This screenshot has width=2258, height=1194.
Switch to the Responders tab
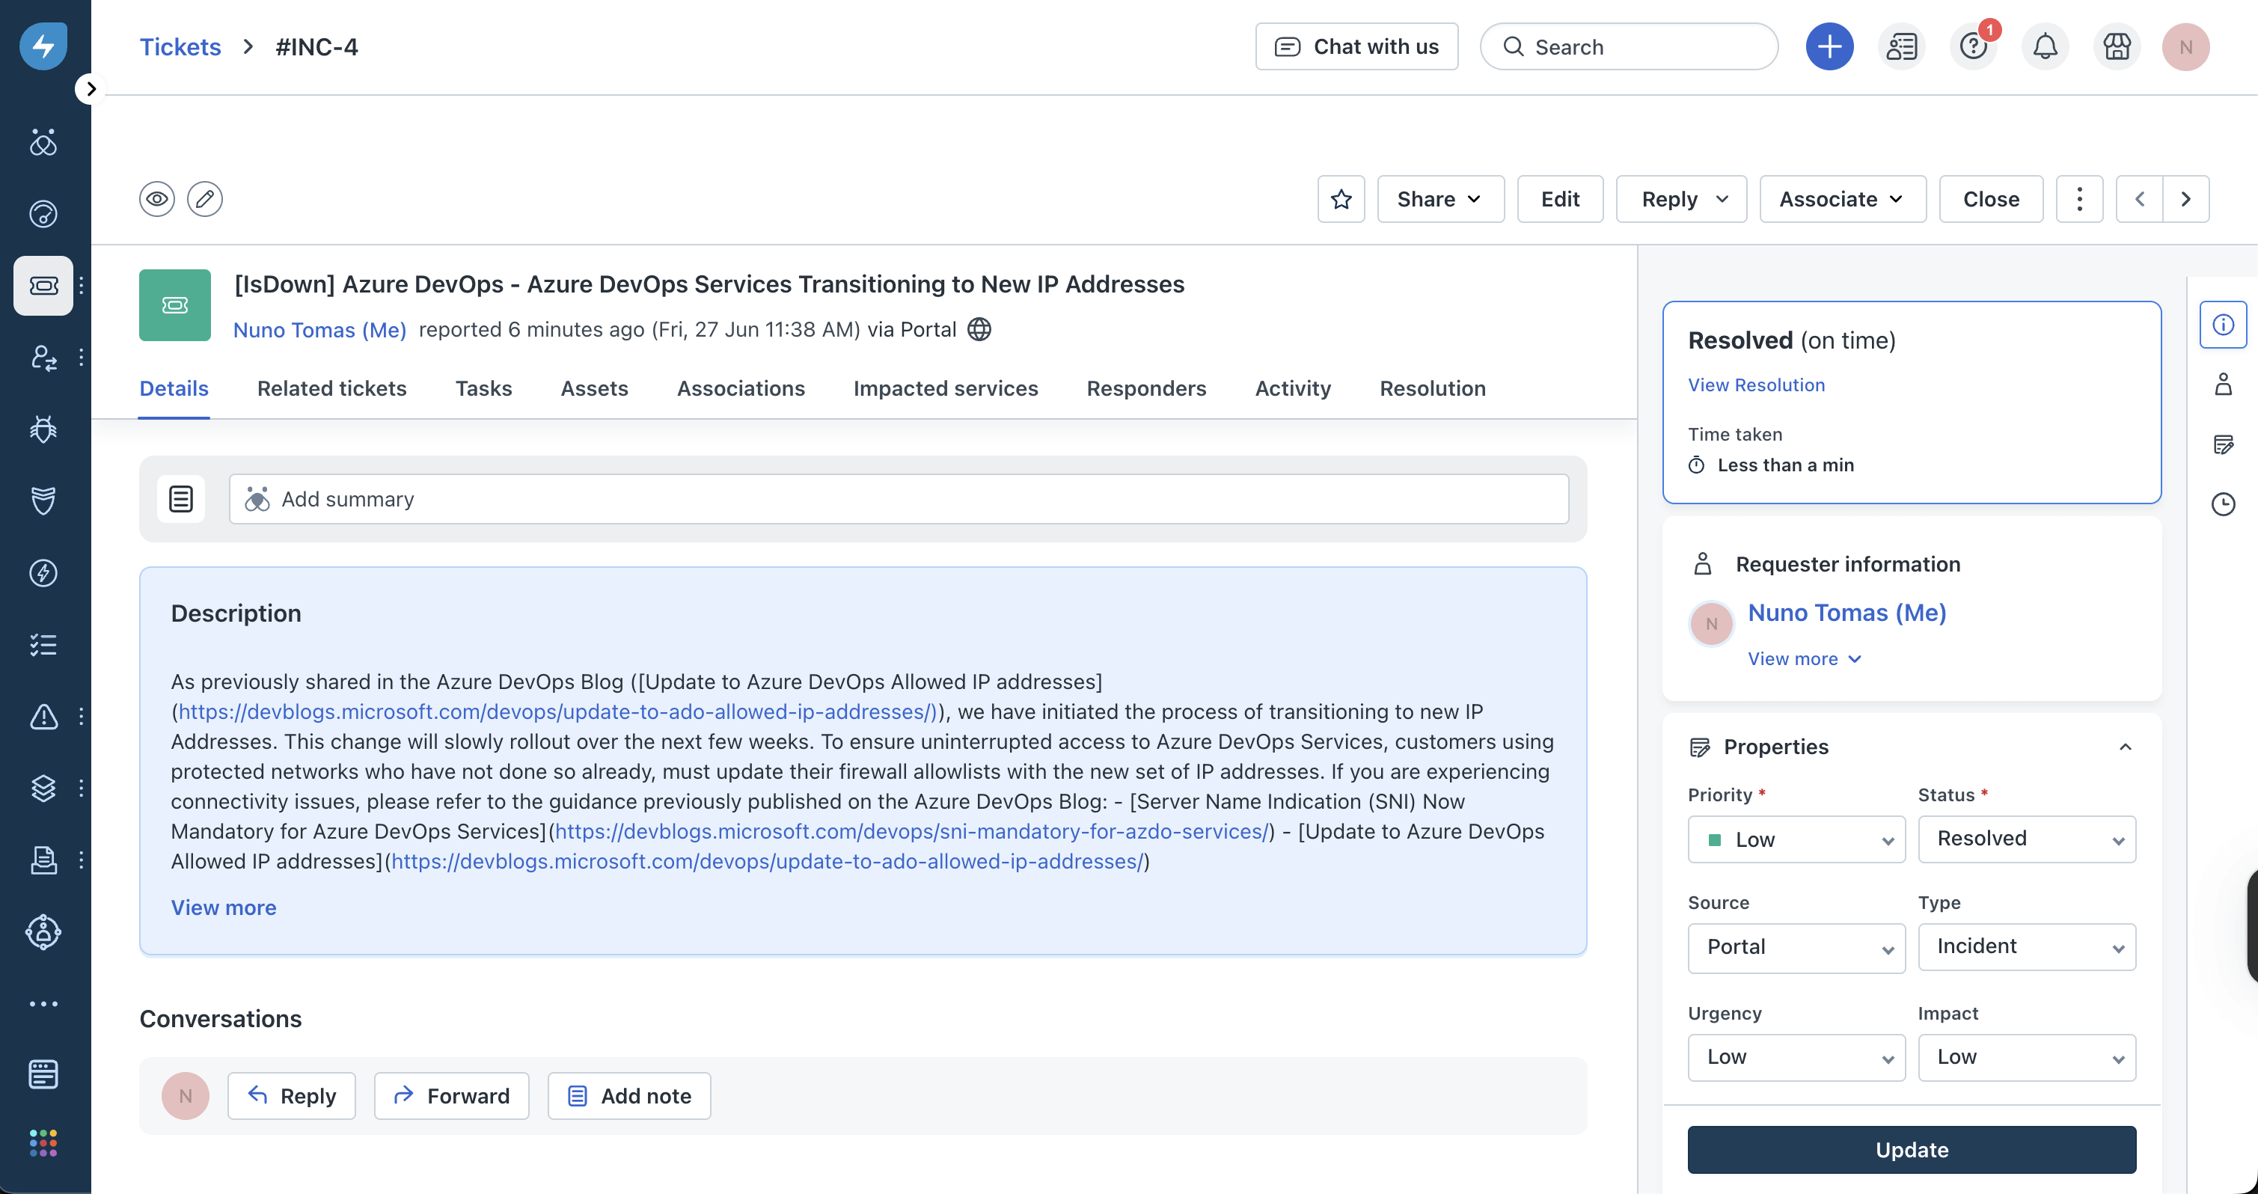1146,388
